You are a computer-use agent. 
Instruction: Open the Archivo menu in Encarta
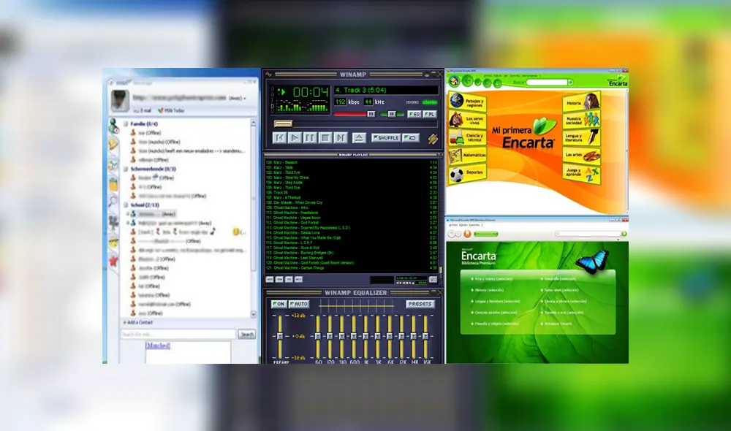tap(487, 77)
